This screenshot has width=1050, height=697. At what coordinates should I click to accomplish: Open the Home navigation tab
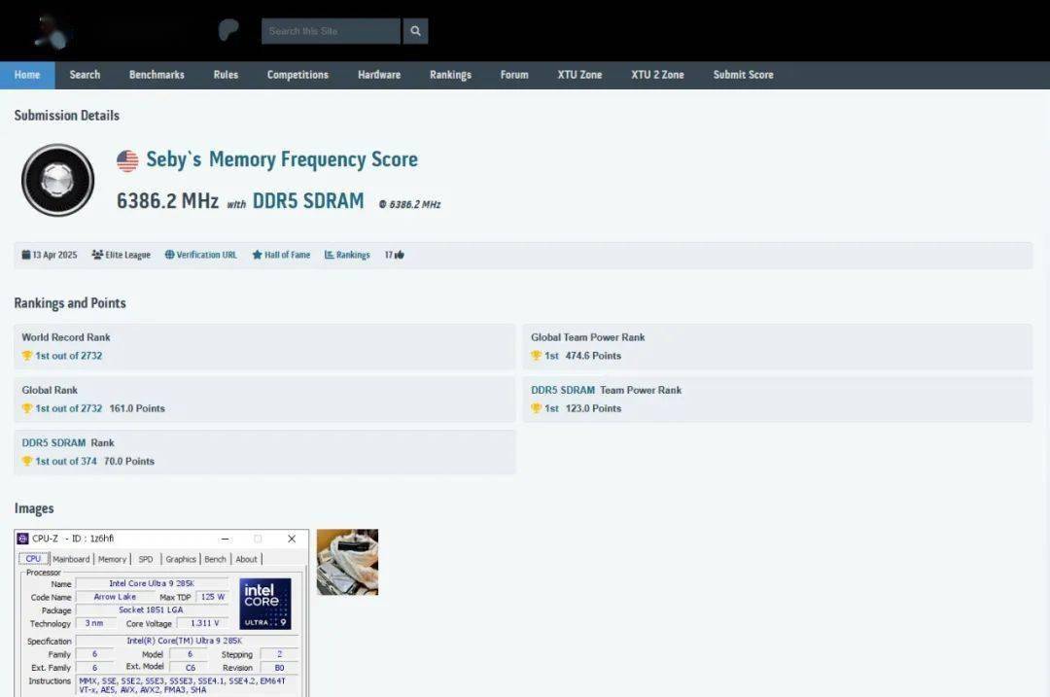click(x=27, y=75)
